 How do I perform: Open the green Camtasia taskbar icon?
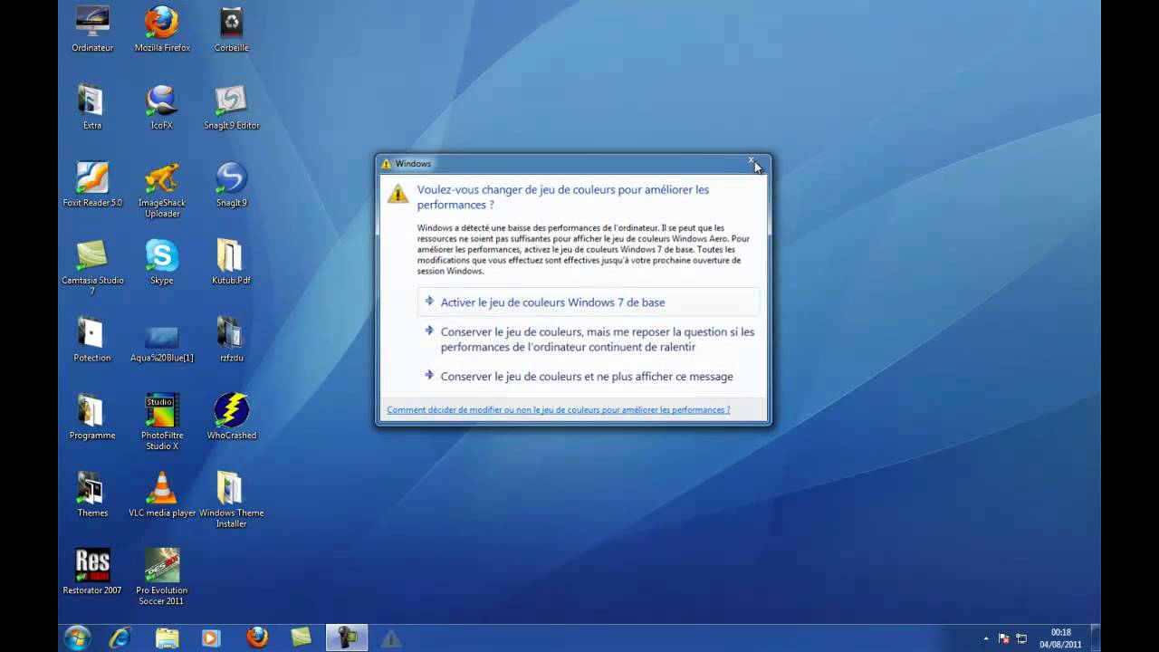pyautogui.click(x=301, y=638)
